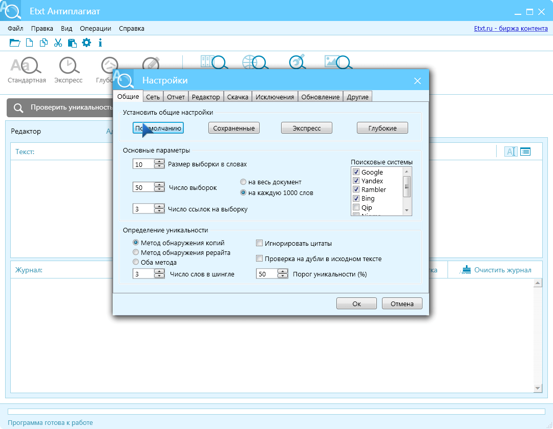Toggle Bing search engine checkbox
The width and height of the screenshot is (553, 429).
(x=356, y=199)
